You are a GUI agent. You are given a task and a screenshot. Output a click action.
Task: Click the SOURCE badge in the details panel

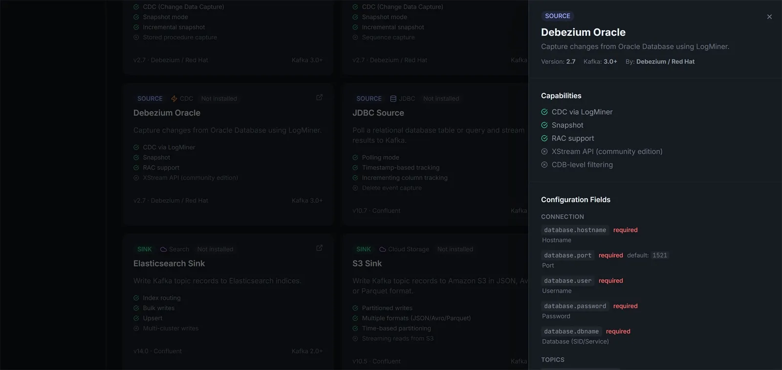coord(558,16)
